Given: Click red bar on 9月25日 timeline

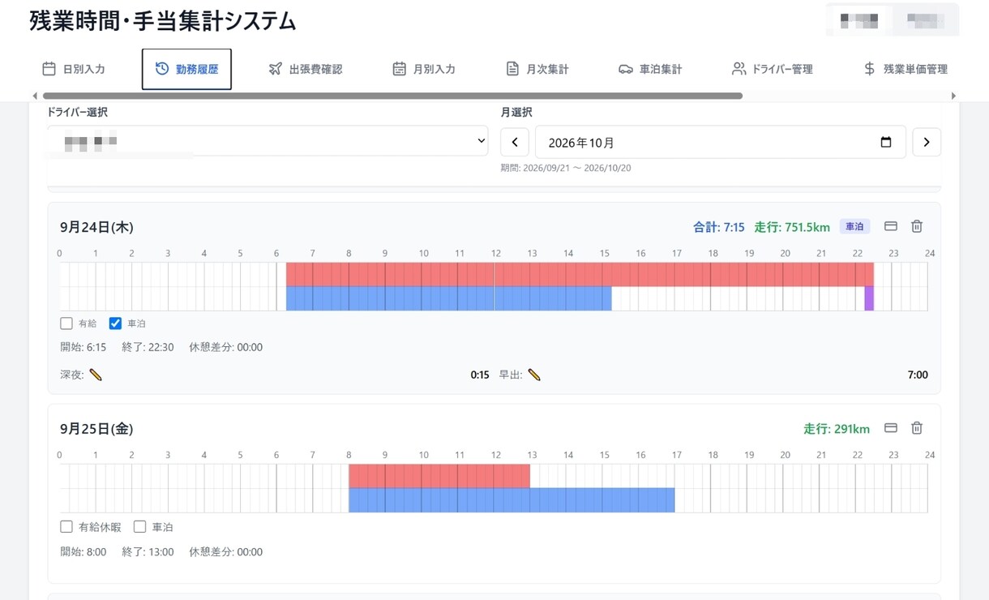Looking at the screenshot, I should [x=439, y=476].
